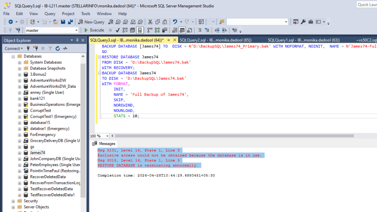This screenshot has height=212, width=377.
Task: Expand the AdventureWorksDW database node
Action: (x=20, y=80)
